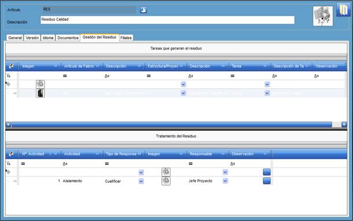Open the gear image in treatment grid new row
Screen dimensions: 353x221
166,172
